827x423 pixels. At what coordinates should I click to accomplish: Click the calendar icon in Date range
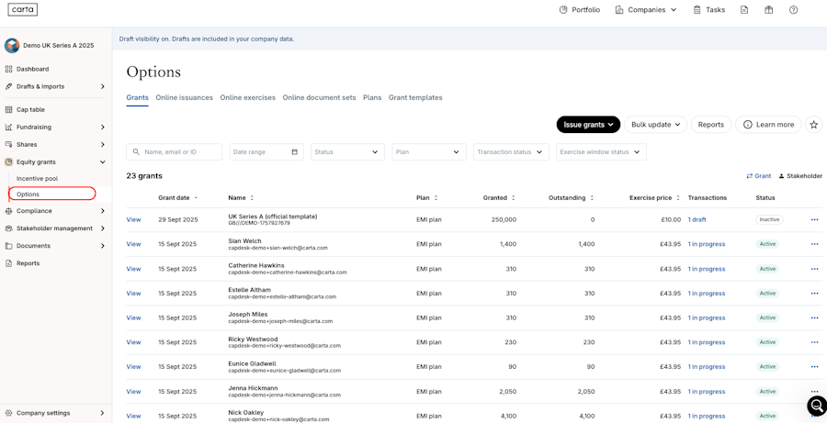pos(294,152)
